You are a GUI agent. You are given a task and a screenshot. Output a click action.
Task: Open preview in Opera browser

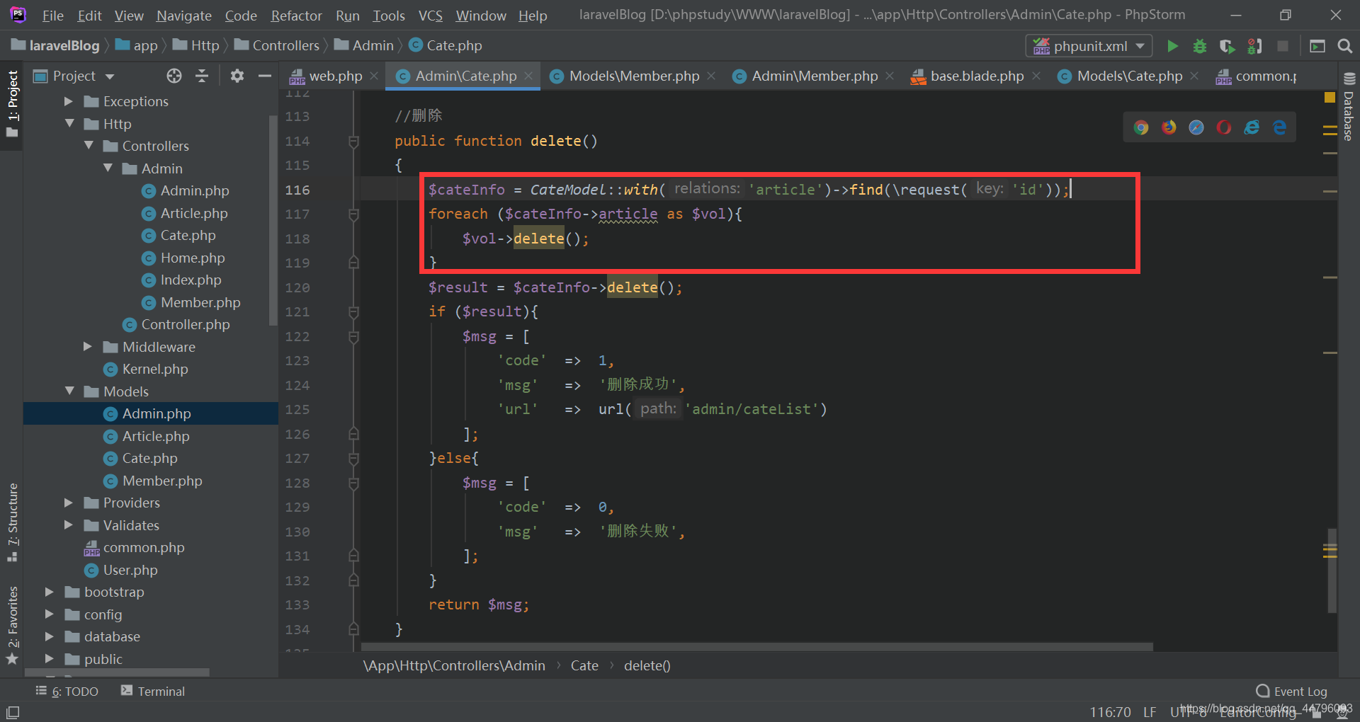1224,127
